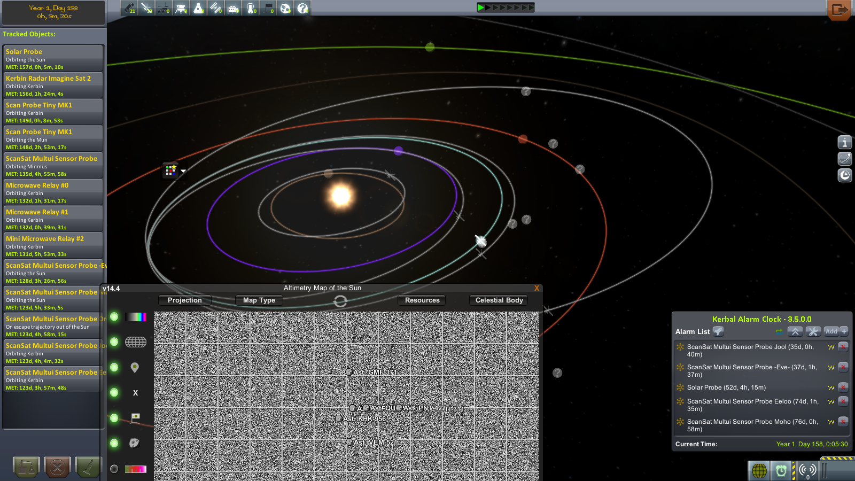The image size is (855, 481).
Task: Select Microwave Relay #0 from tracked list
Action: [x=52, y=192]
